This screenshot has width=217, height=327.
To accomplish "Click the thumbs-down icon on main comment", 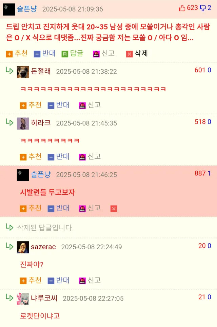I will coord(203,8).
